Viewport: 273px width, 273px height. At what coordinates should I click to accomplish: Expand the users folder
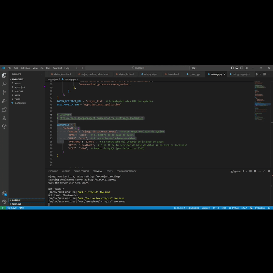click(17, 95)
